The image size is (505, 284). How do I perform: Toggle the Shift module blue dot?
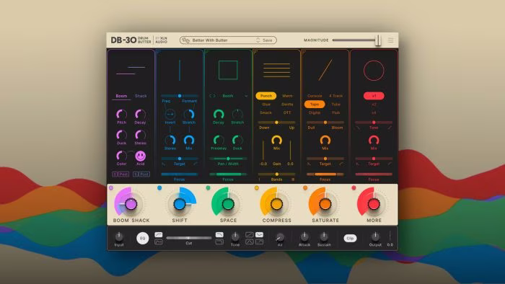point(159,188)
